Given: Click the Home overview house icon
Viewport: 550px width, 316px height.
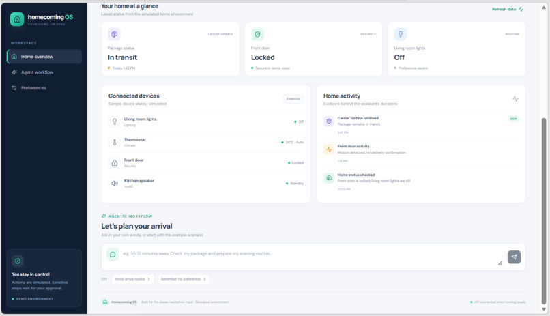Looking at the screenshot, I should click(14, 57).
